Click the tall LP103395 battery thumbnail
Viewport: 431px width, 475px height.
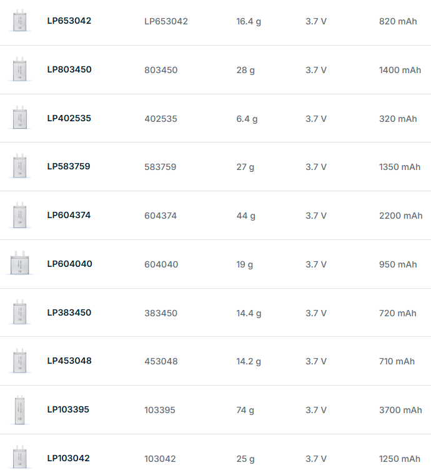pos(20,410)
